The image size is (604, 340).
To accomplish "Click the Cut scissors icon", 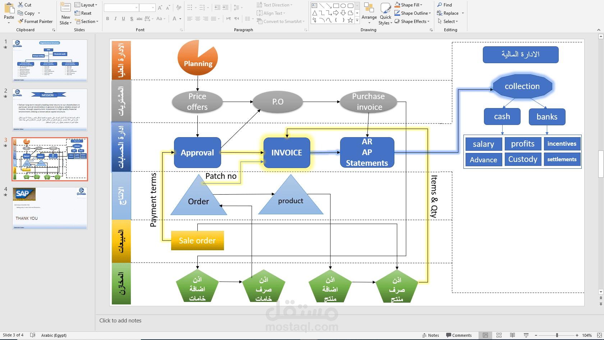I will (20, 5).
